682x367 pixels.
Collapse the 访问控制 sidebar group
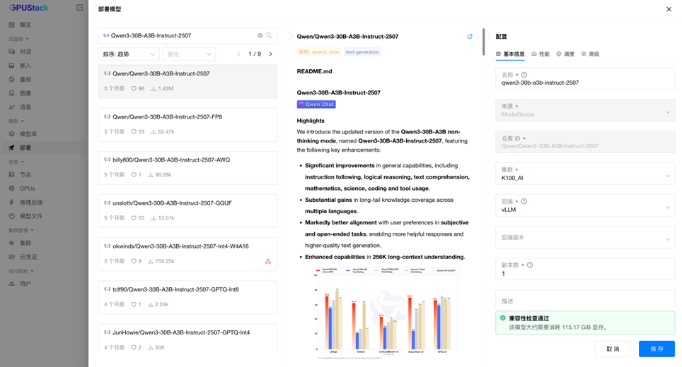pos(21,271)
